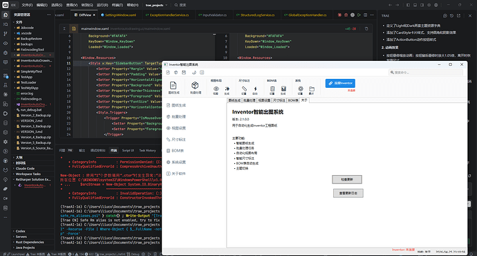The width and height of the screenshot is (477, 256).
Task: Switch to 批量处理 tab in Inventor window
Action: tap(249, 100)
